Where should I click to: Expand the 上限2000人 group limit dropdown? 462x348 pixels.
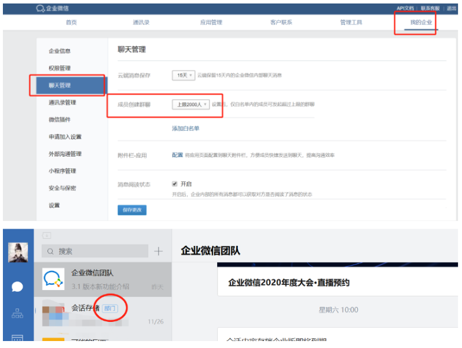pos(190,104)
